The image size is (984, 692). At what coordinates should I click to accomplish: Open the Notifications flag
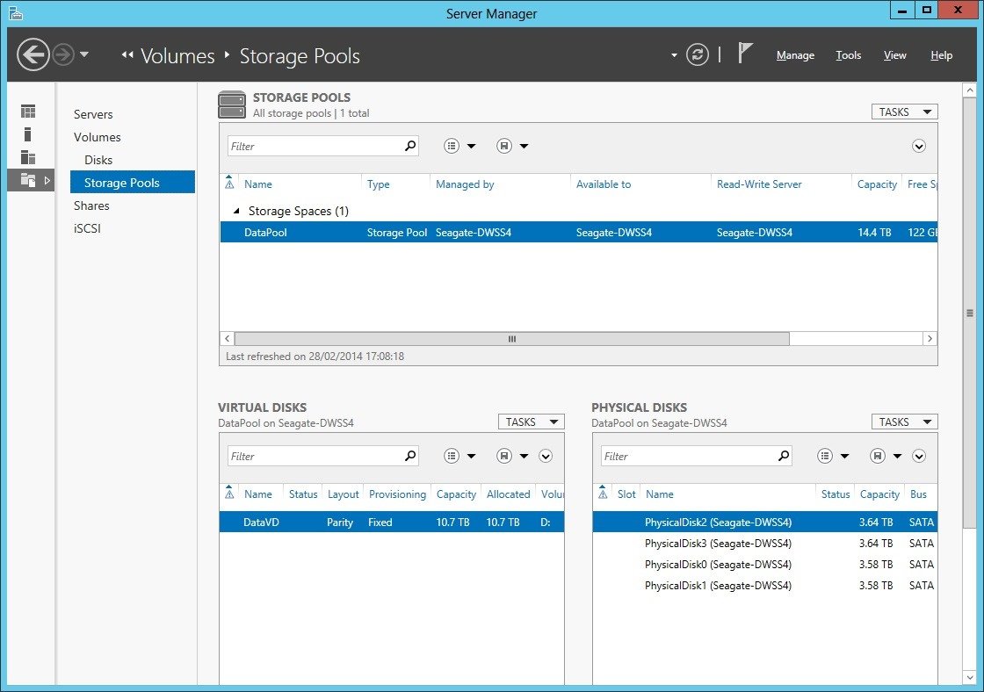[x=745, y=53]
